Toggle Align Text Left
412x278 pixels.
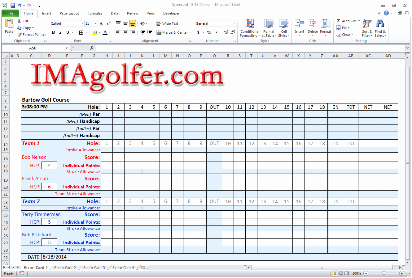click(x=118, y=32)
